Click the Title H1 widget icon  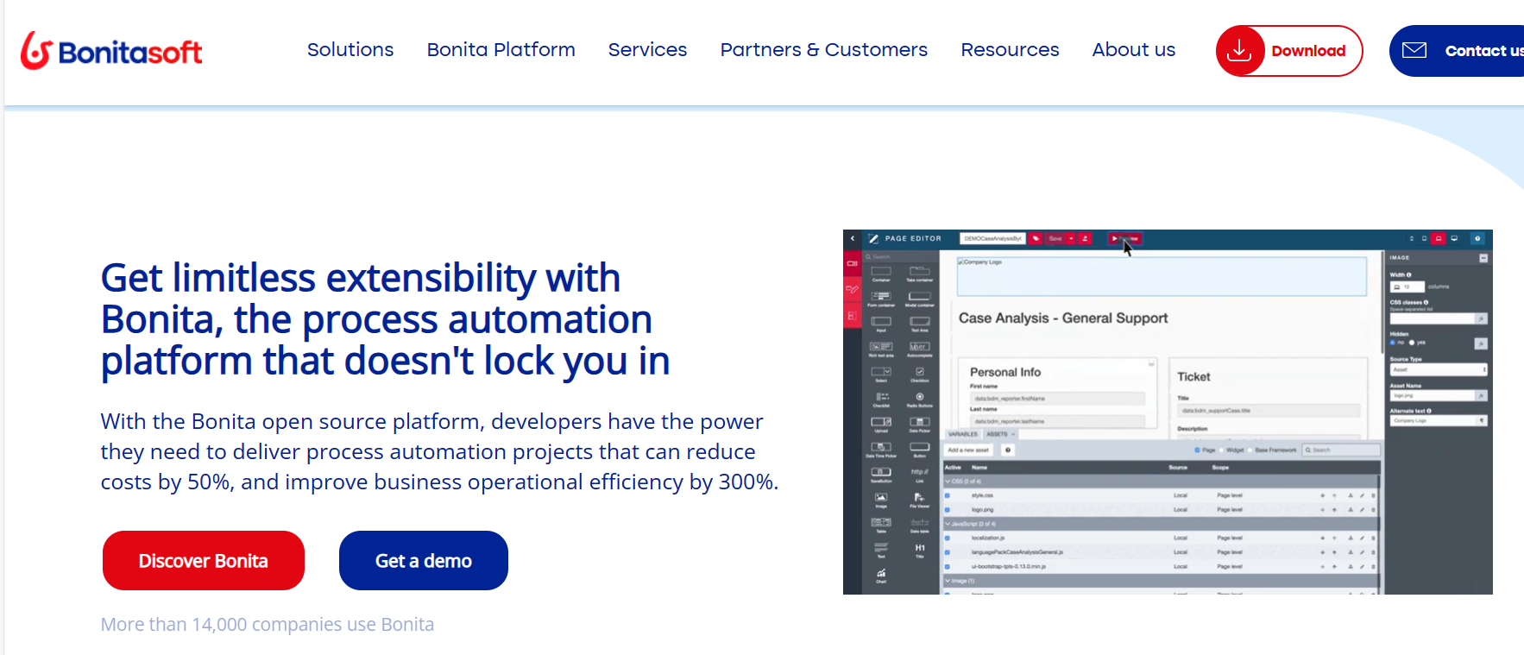point(920,549)
